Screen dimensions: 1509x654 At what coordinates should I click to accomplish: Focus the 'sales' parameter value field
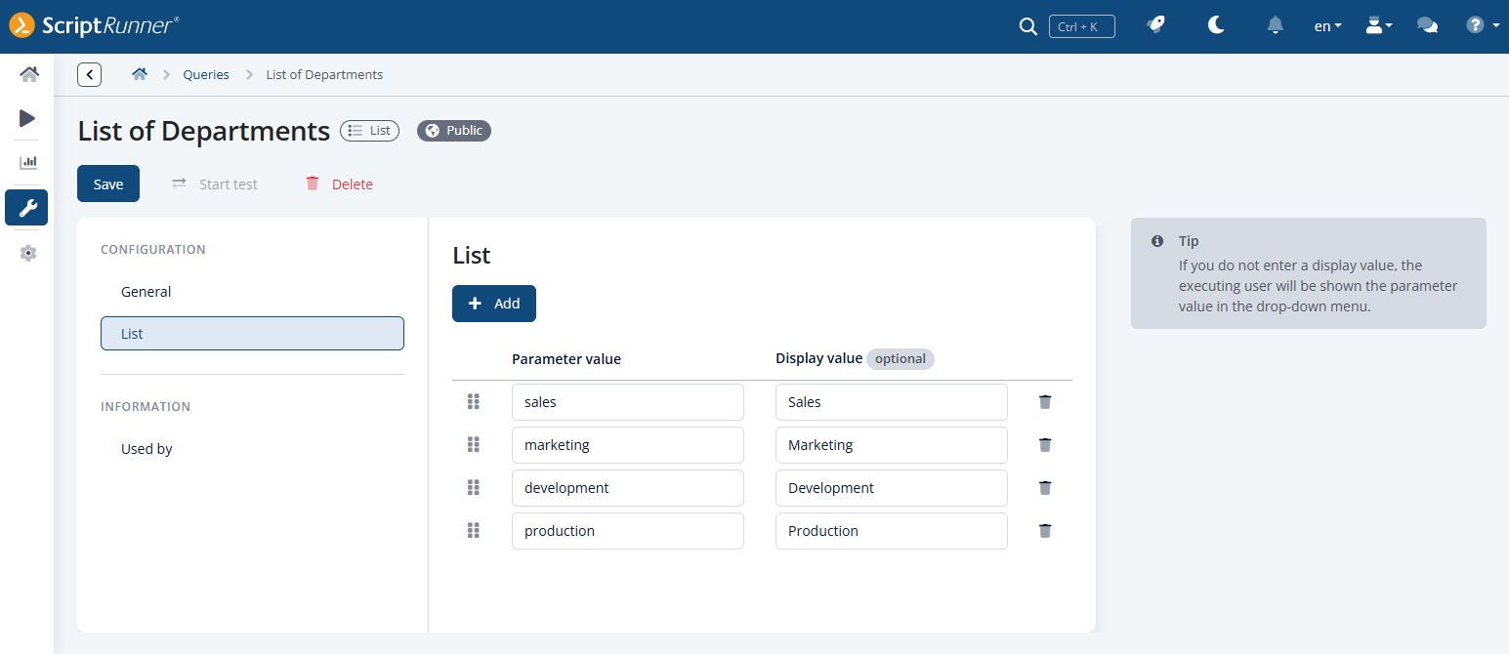[628, 402]
